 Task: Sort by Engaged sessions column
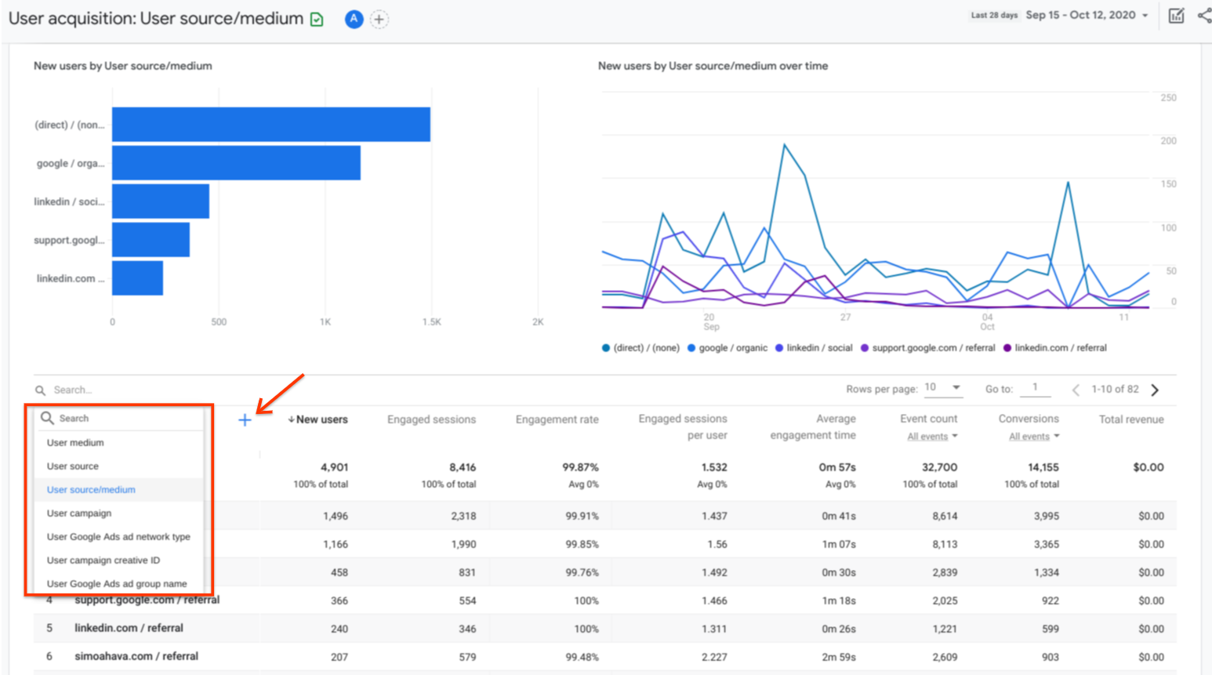[431, 419]
